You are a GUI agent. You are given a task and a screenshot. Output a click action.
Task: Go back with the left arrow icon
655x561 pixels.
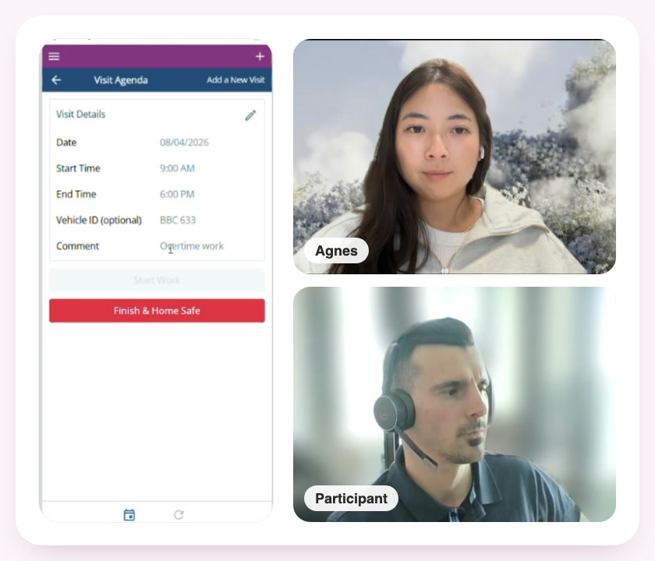click(x=56, y=80)
